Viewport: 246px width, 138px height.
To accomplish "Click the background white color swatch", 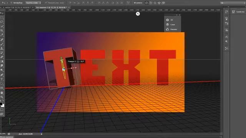I will [3, 106].
